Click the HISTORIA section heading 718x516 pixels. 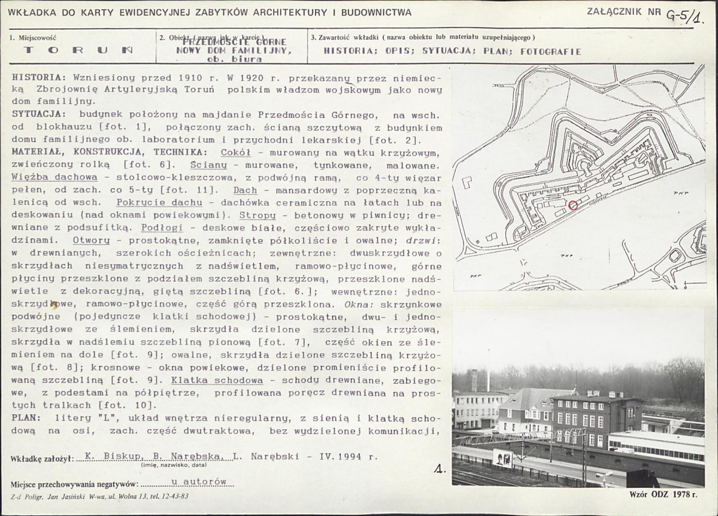pos(40,78)
